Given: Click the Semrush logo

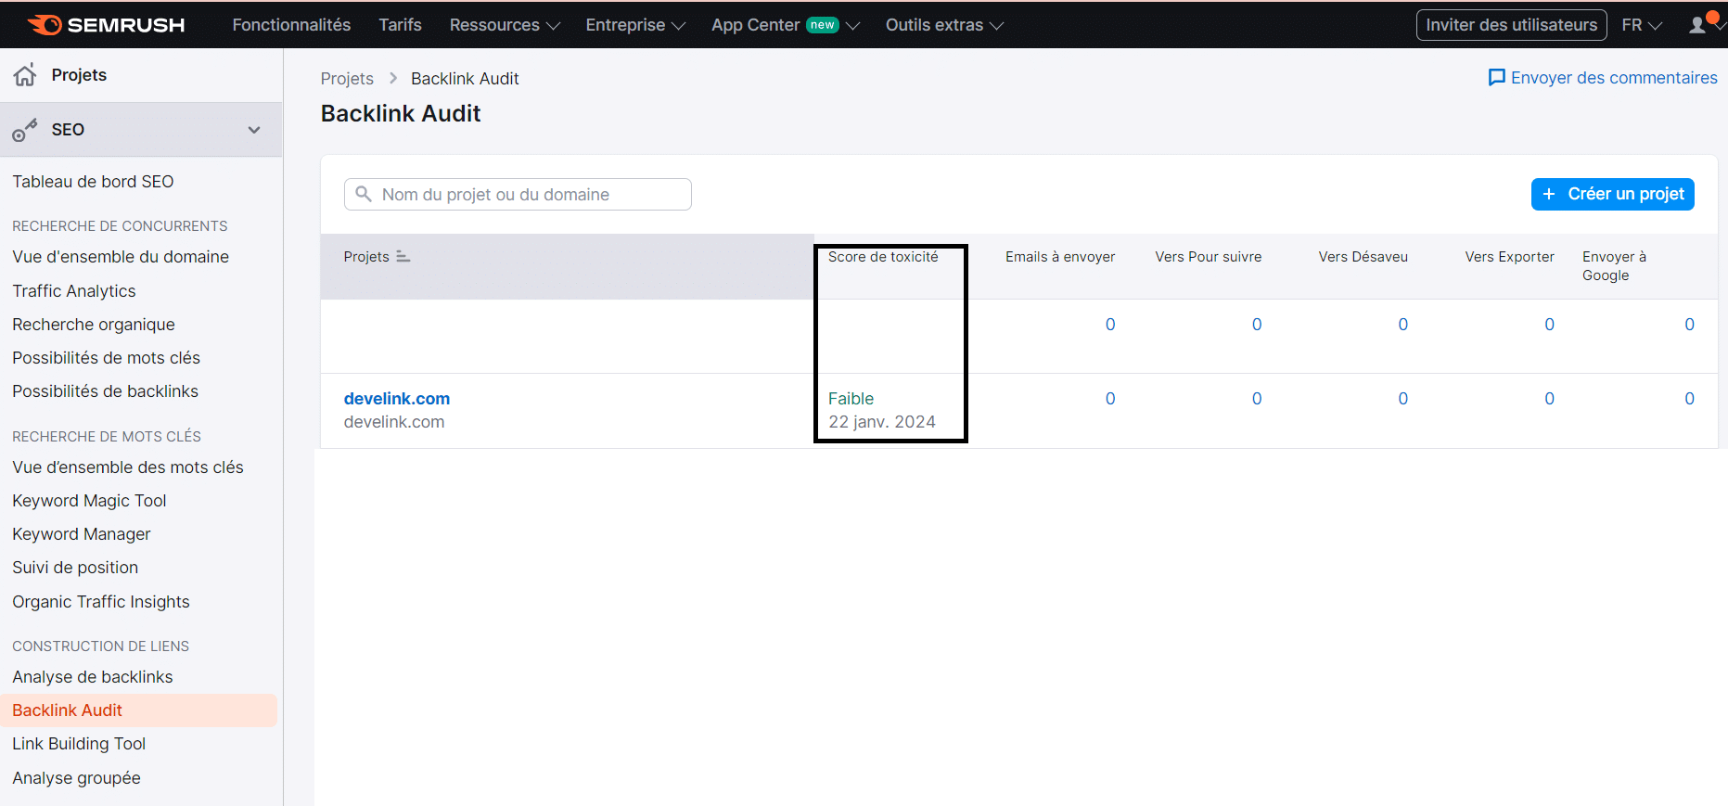Looking at the screenshot, I should click(106, 25).
